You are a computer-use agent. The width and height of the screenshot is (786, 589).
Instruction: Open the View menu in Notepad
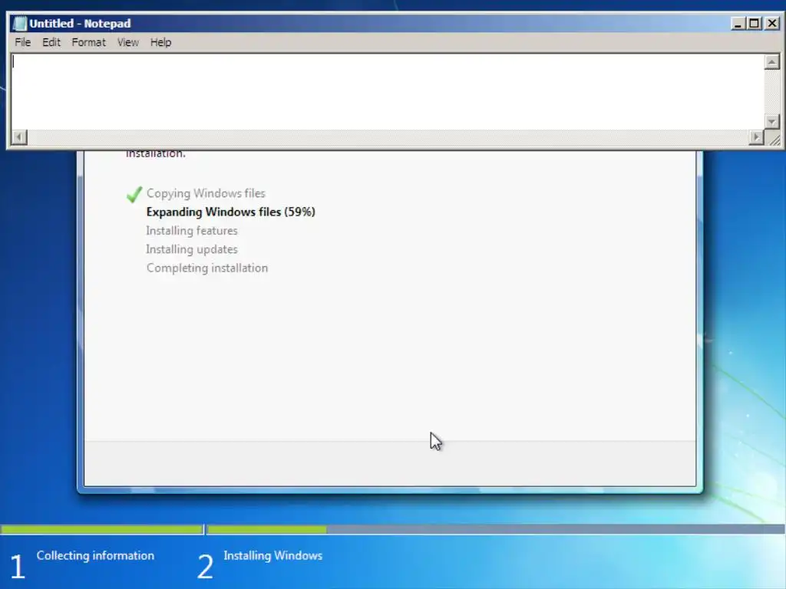128,43
